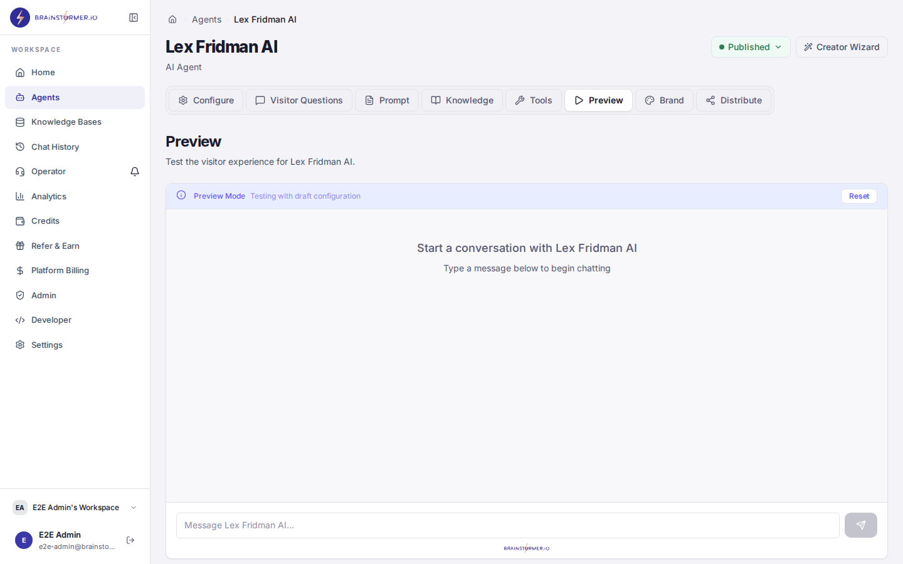Launch the Creator Wizard
The height and width of the screenshot is (564, 903).
(x=842, y=47)
